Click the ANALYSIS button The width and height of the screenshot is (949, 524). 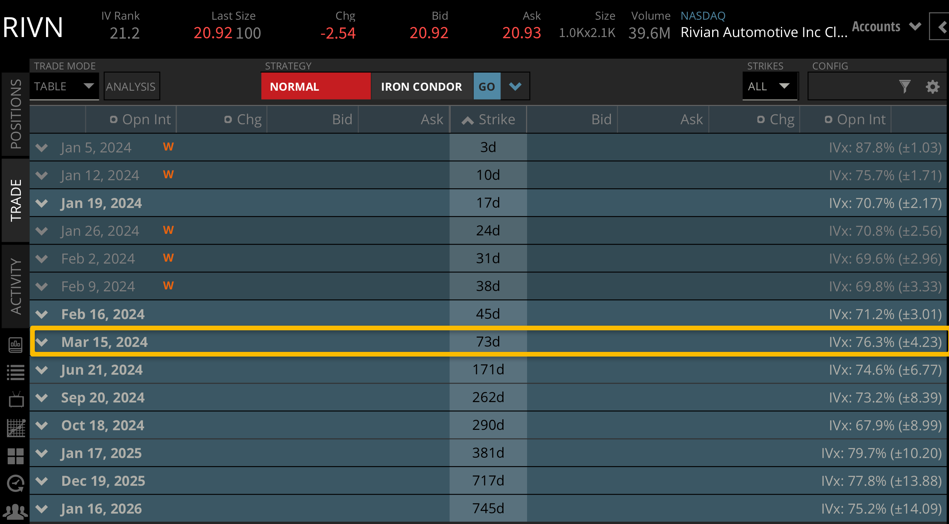(131, 86)
